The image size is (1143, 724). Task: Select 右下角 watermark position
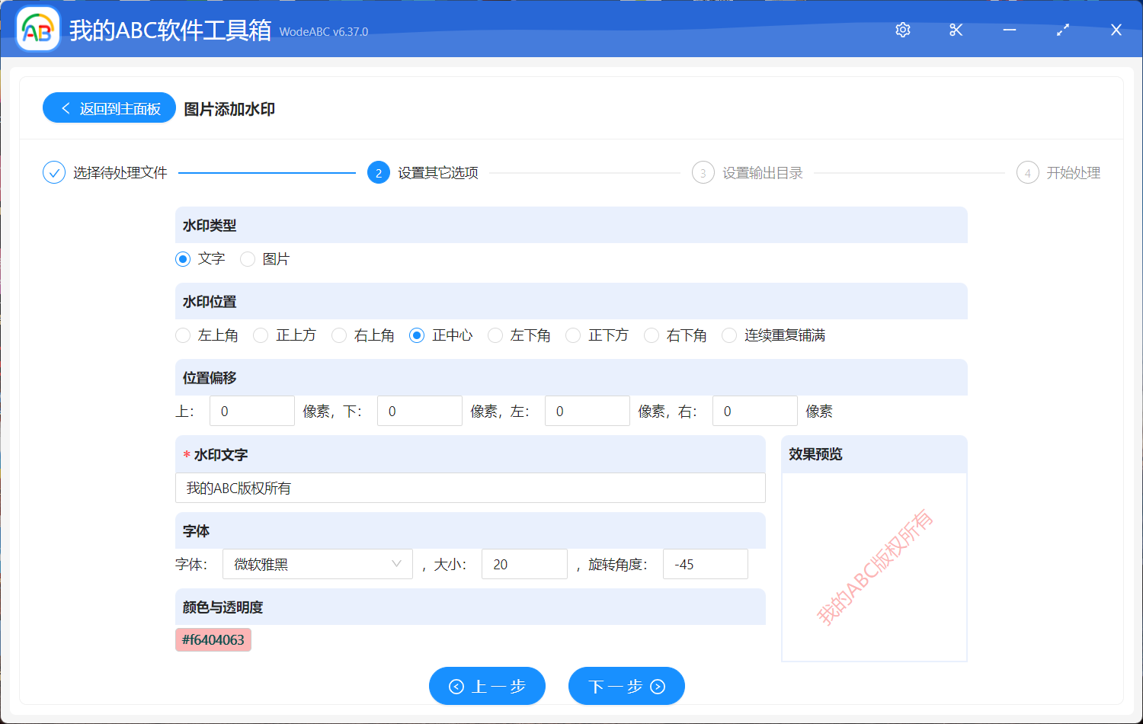tap(652, 335)
